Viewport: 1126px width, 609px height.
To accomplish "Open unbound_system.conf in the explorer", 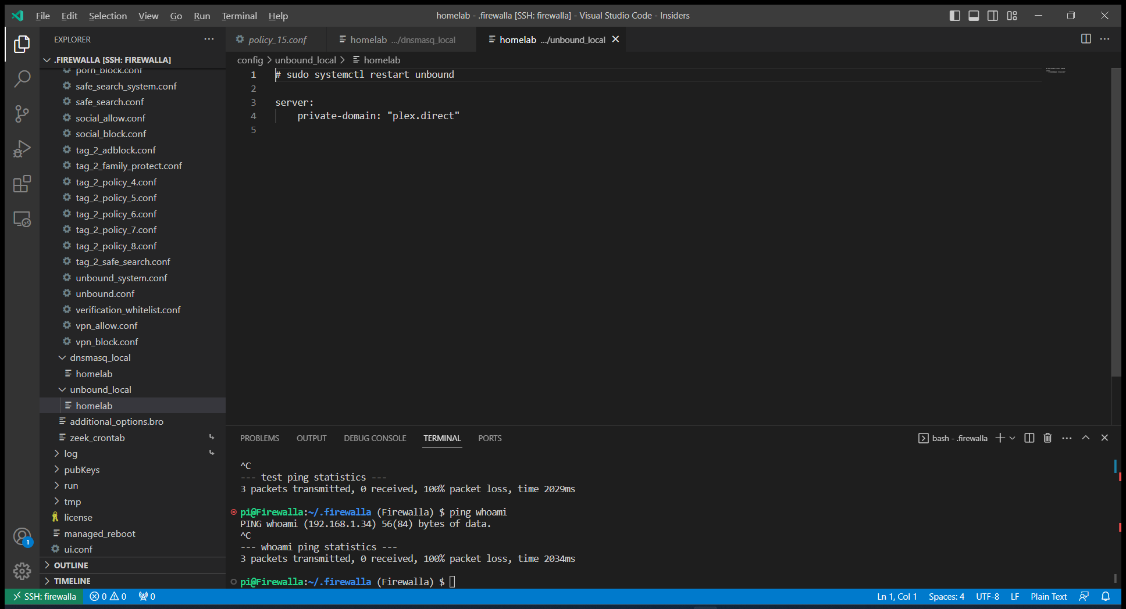I will coord(121,278).
